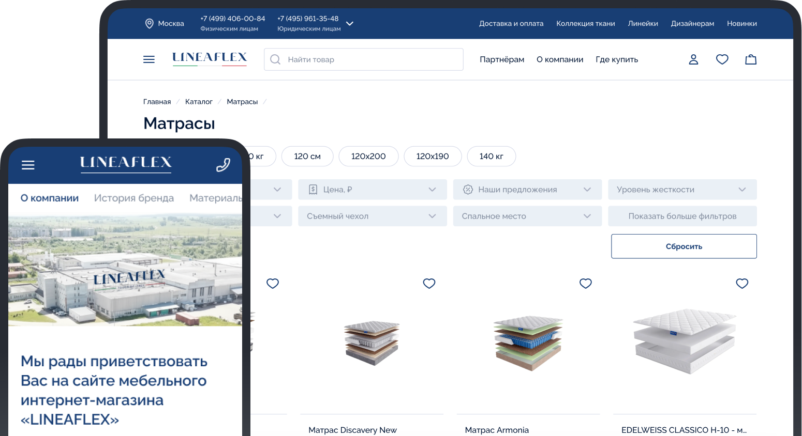Select the 120x200 size filter chip

pos(368,157)
